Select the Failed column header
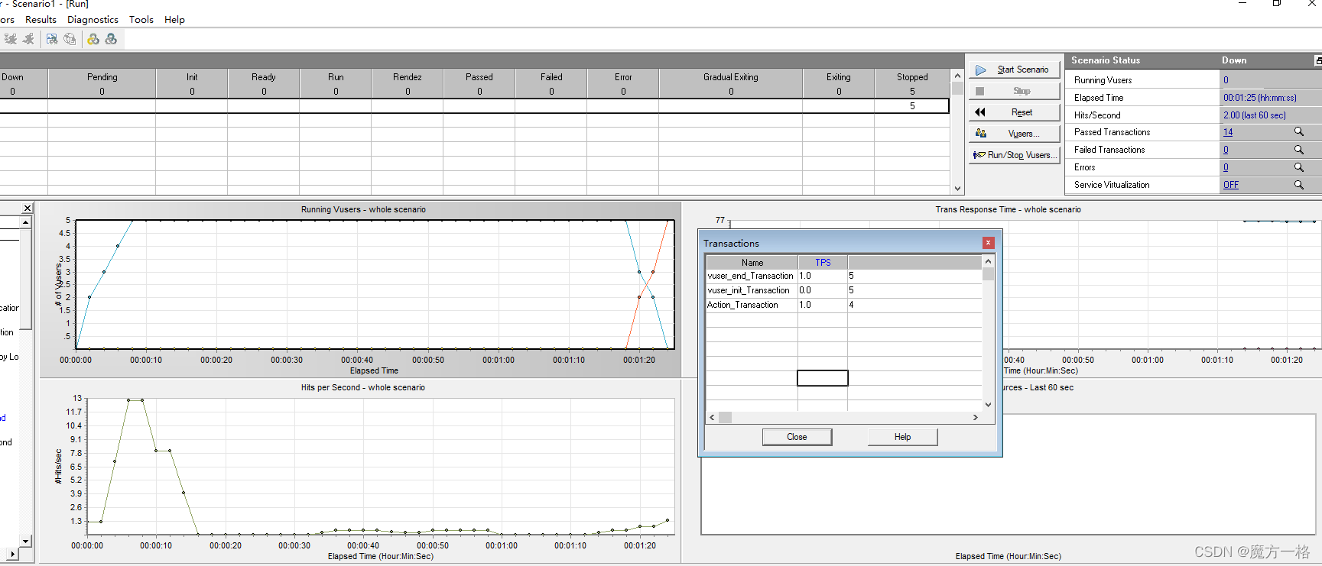Screen dimensions: 1322x566 click(x=551, y=77)
